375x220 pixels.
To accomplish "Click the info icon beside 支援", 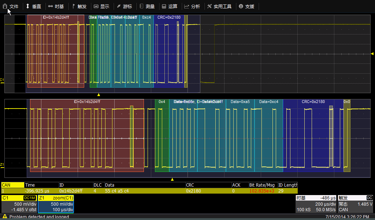I will [241, 7].
